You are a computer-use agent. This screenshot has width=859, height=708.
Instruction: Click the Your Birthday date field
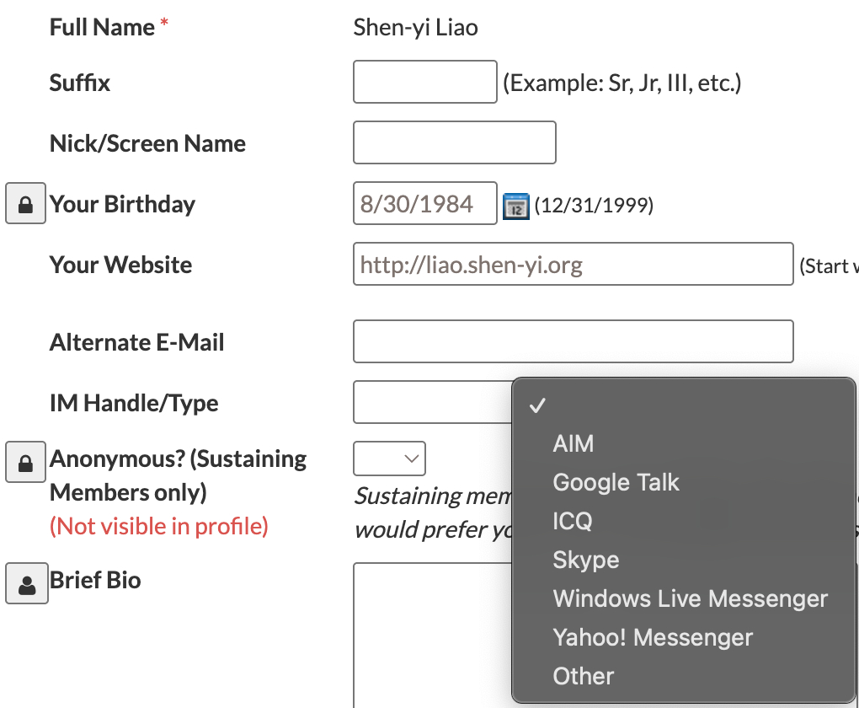[425, 204]
